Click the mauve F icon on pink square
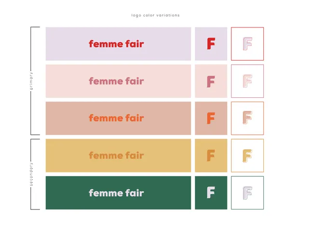Viewport: 311px width, 236px height. (x=211, y=81)
